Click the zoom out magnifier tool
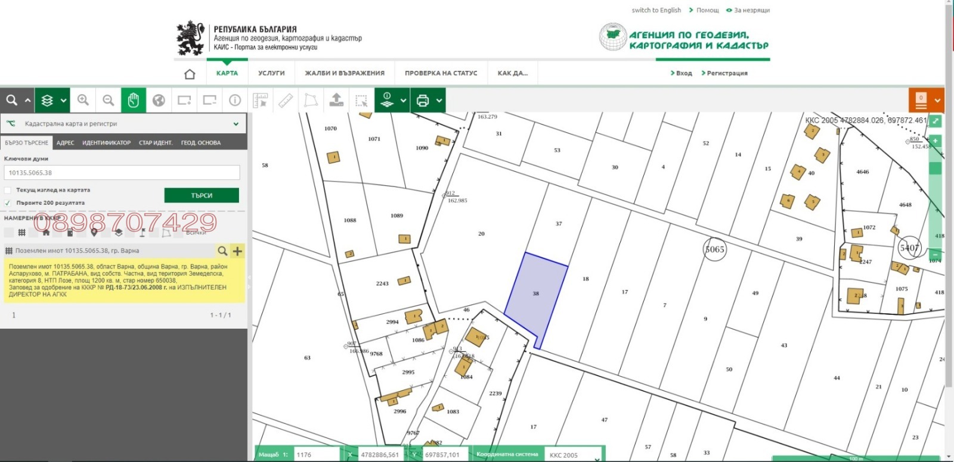This screenshot has width=954, height=462. pos(108,100)
